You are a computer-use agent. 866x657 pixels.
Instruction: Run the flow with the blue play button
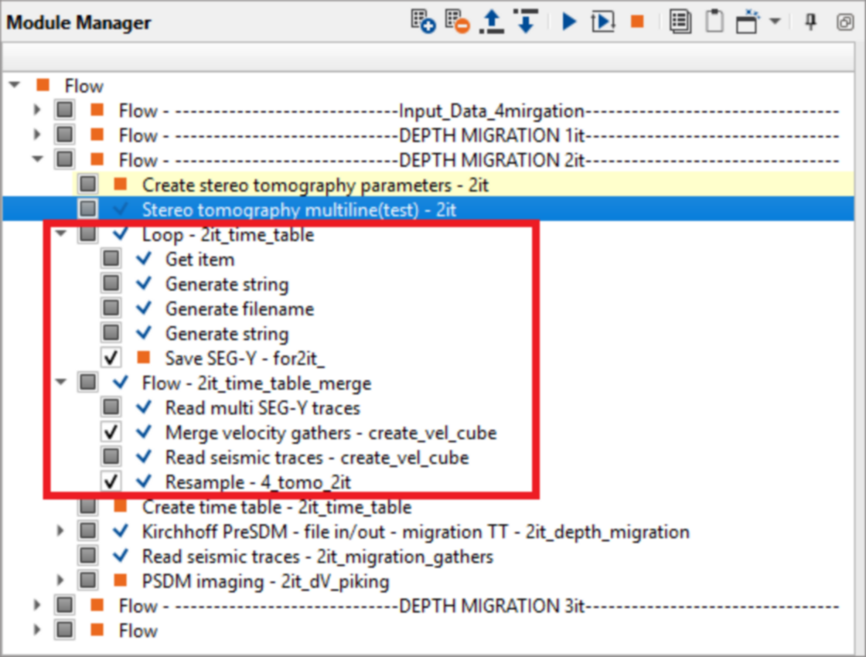click(x=569, y=22)
